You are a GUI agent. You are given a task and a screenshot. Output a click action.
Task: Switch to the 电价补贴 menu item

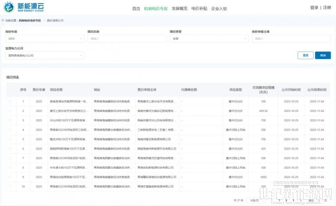[199, 9]
